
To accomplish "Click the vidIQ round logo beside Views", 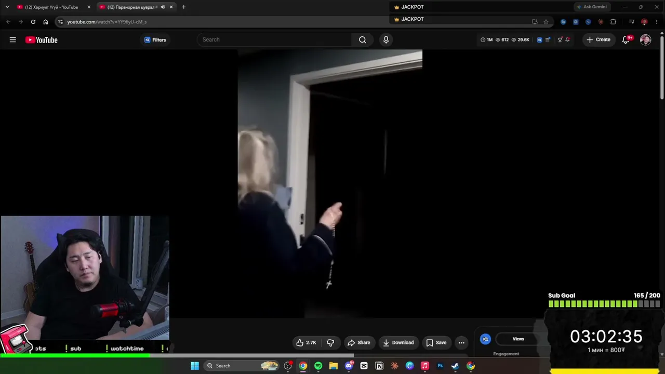I will coord(485,339).
